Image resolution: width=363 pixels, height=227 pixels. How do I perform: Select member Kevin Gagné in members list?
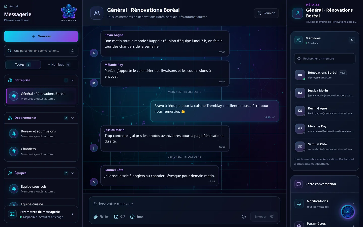[325, 111]
